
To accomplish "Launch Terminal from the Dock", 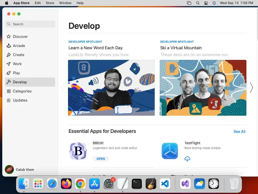I will pyautogui.click(x=137, y=184).
